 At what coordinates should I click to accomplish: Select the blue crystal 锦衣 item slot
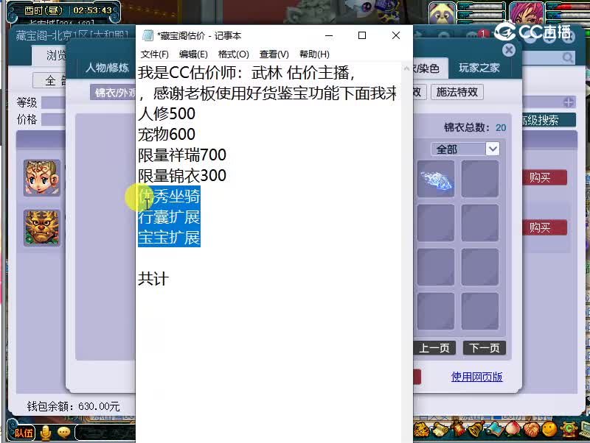tap(436, 179)
